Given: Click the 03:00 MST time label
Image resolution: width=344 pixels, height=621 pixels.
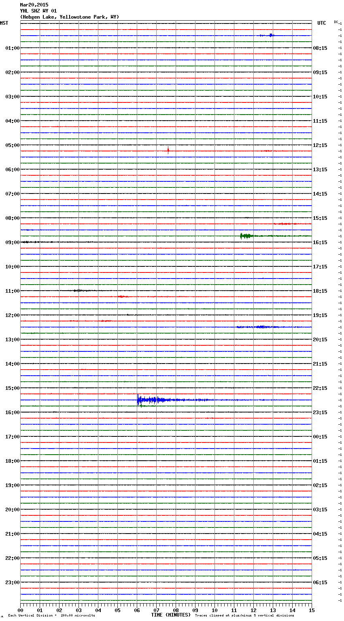Looking at the screenshot, I should tap(13, 97).
